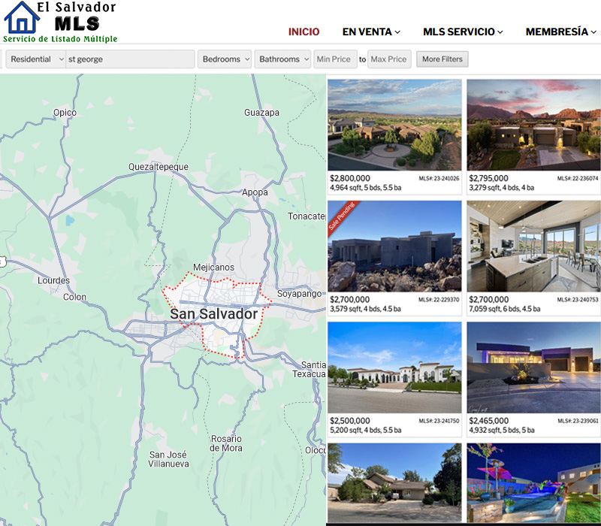The height and width of the screenshot is (526, 601).
Task: Click the El Salvador MLS house logo
Action: pyautogui.click(x=59, y=22)
